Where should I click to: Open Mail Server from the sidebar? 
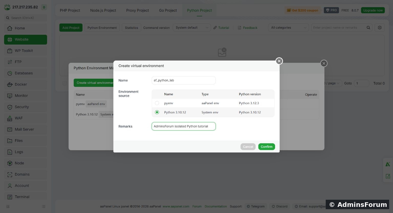pos(26,129)
